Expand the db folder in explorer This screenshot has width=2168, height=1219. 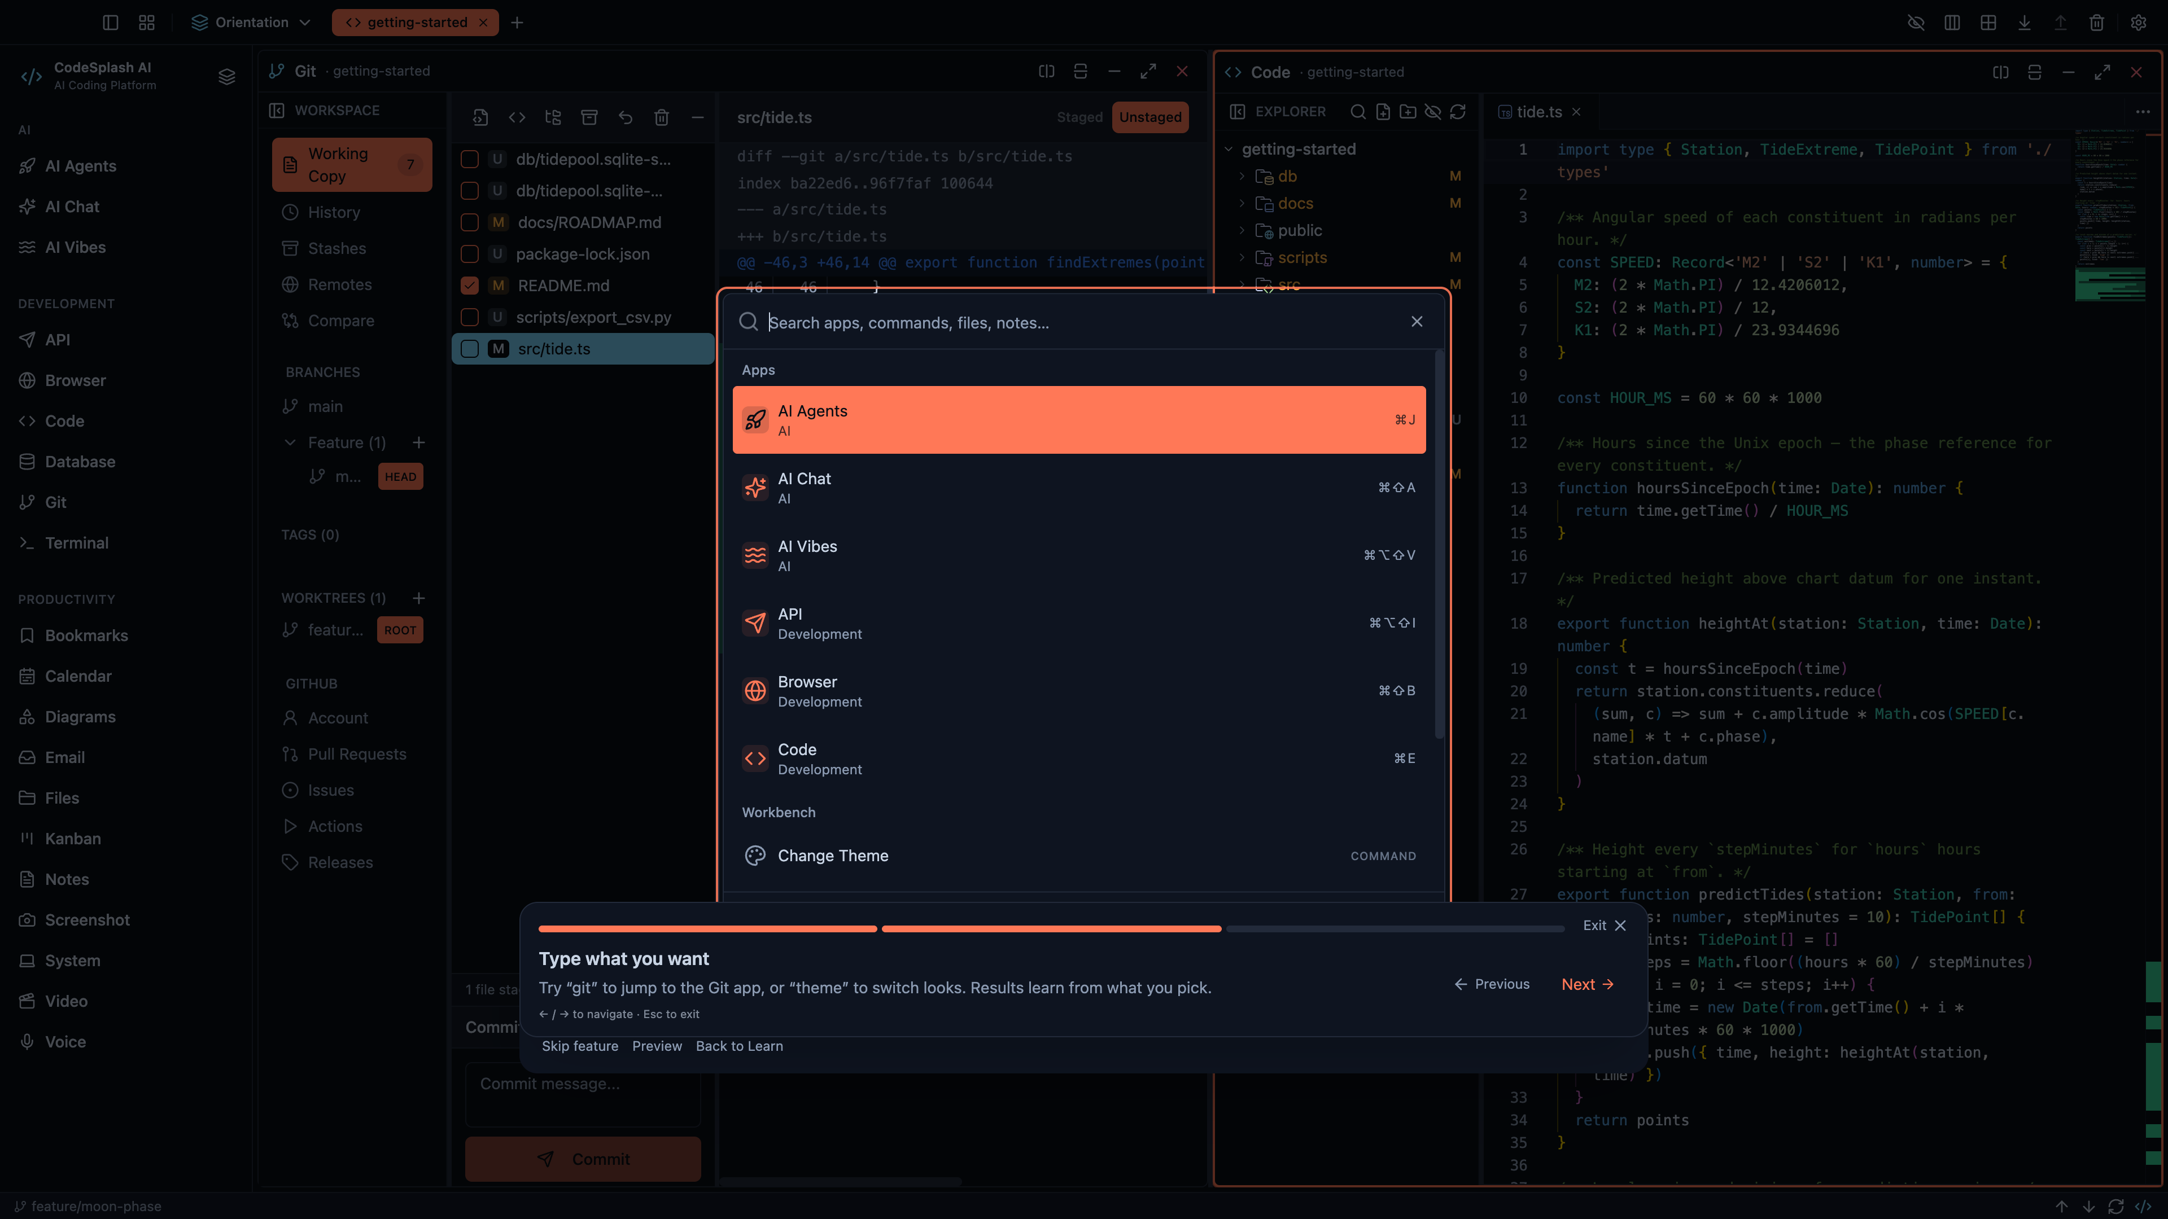pyautogui.click(x=1242, y=177)
